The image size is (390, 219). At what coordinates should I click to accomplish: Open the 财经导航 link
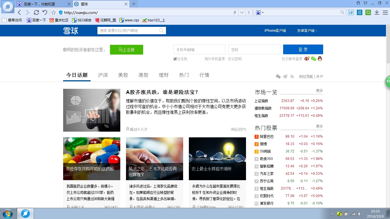click(306, 77)
